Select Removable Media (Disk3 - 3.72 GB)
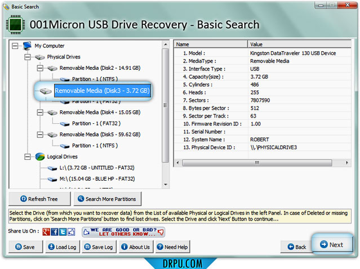This screenshot has height=269, width=360. click(102, 91)
